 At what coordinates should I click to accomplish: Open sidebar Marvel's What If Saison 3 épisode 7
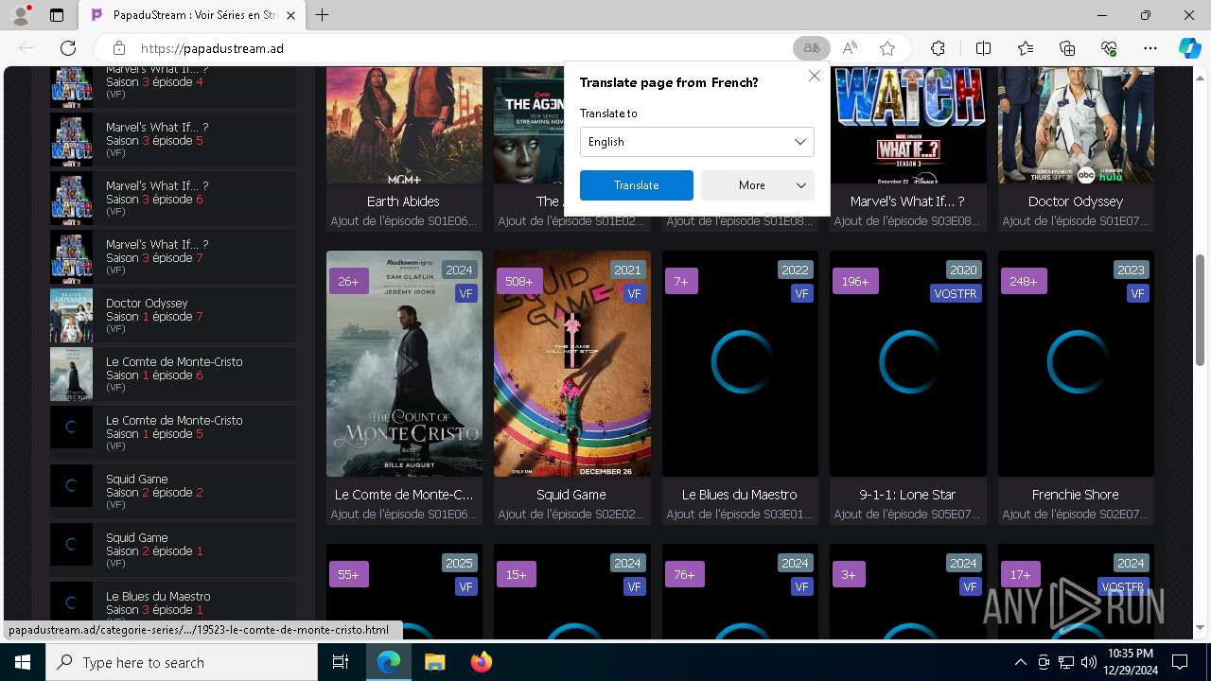[x=173, y=257]
